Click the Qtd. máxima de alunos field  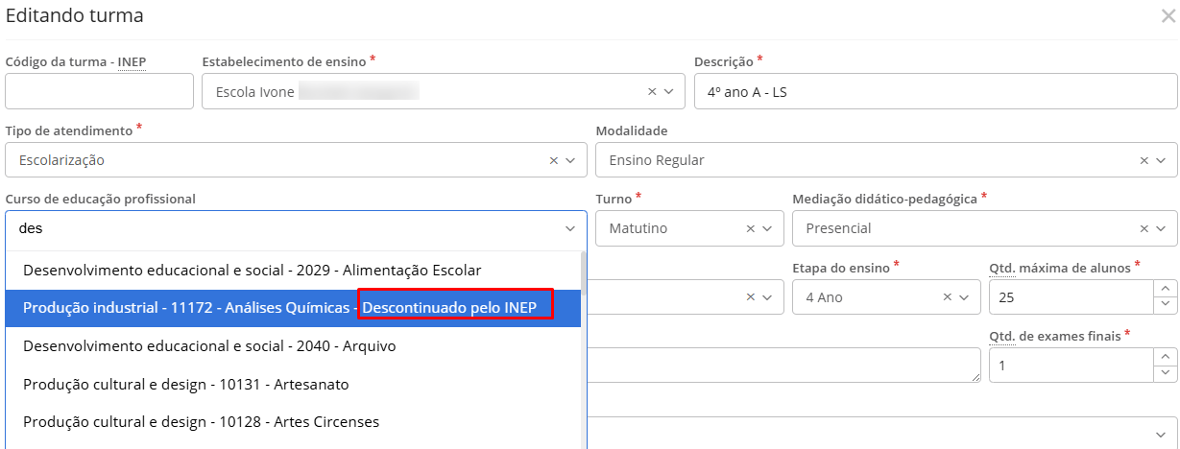pyautogui.click(x=1071, y=297)
